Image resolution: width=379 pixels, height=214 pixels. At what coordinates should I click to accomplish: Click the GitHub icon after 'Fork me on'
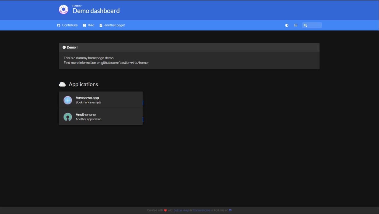pyautogui.click(x=230, y=210)
